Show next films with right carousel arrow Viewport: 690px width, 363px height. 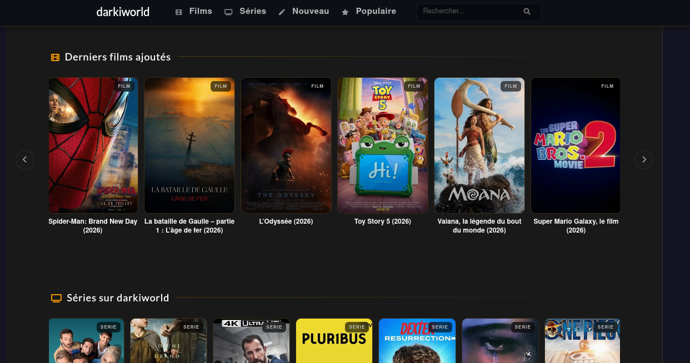pos(644,160)
